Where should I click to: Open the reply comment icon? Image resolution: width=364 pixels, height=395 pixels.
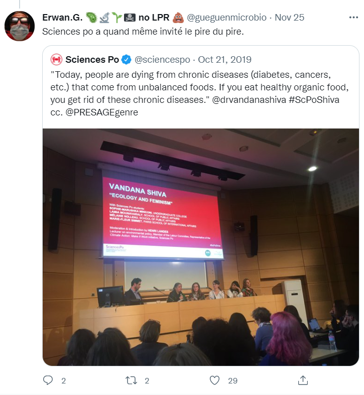[x=48, y=380]
